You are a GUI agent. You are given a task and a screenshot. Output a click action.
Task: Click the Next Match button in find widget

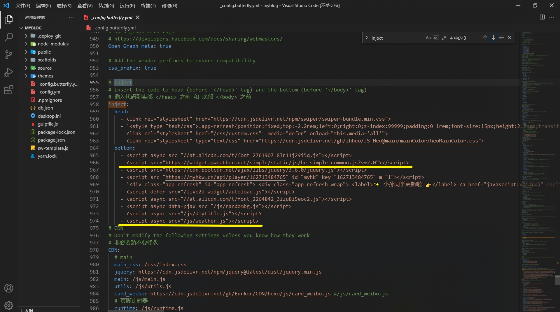point(494,38)
